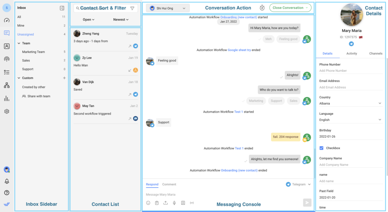
Task: Click the Add Company Name field
Action: pyautogui.click(x=350, y=165)
